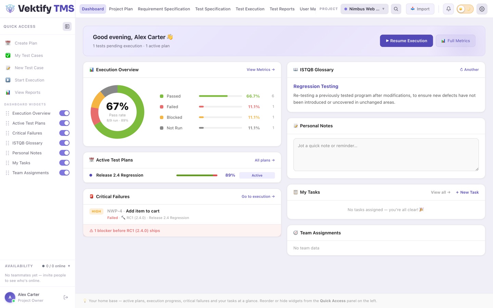Grab the Team Assignments drag handle

tap(8, 173)
